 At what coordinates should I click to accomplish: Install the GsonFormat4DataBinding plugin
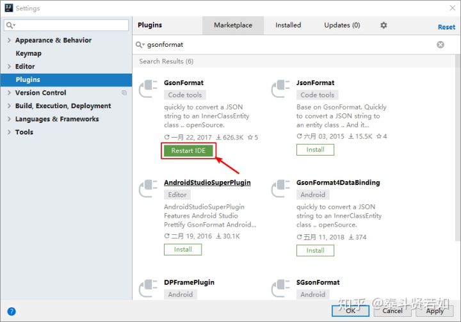pyautogui.click(x=315, y=250)
